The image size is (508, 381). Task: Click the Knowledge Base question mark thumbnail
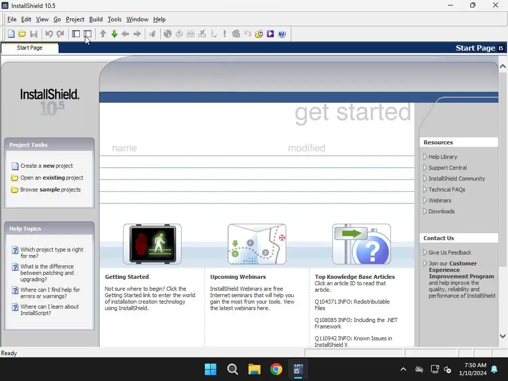(x=362, y=244)
